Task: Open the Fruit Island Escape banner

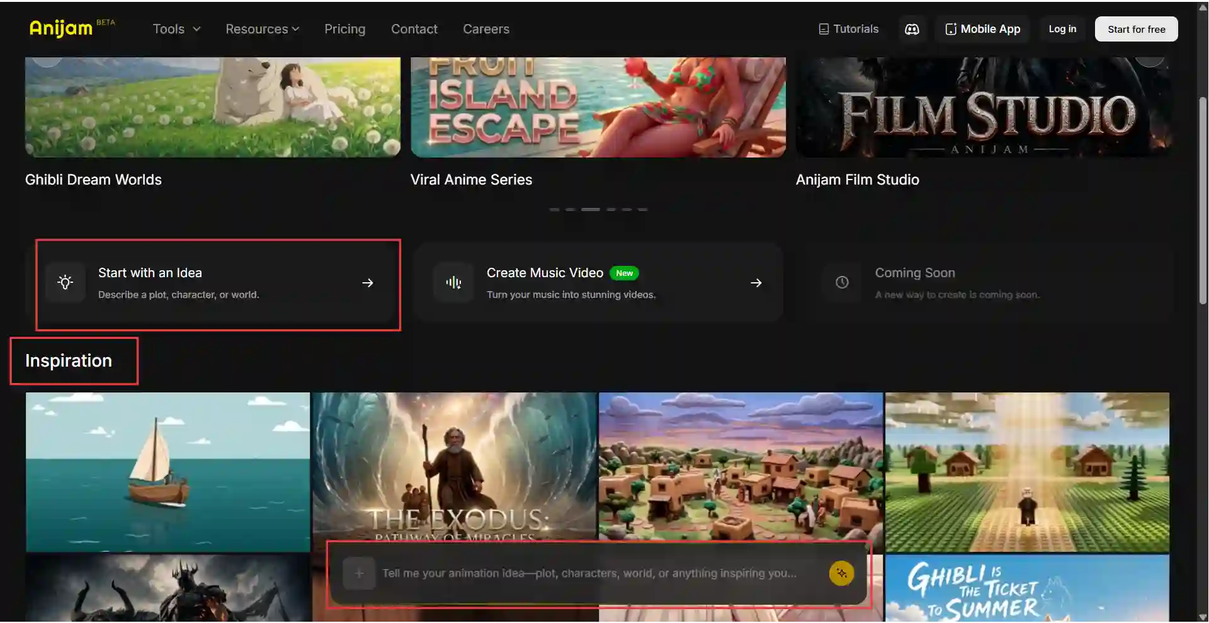Action: pyautogui.click(x=598, y=107)
